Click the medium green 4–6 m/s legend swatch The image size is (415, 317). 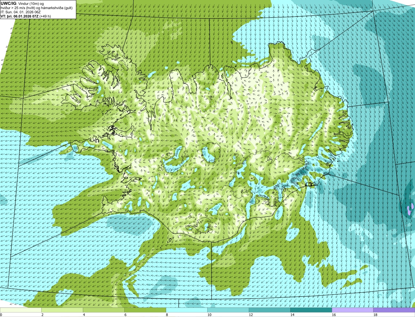104,310
